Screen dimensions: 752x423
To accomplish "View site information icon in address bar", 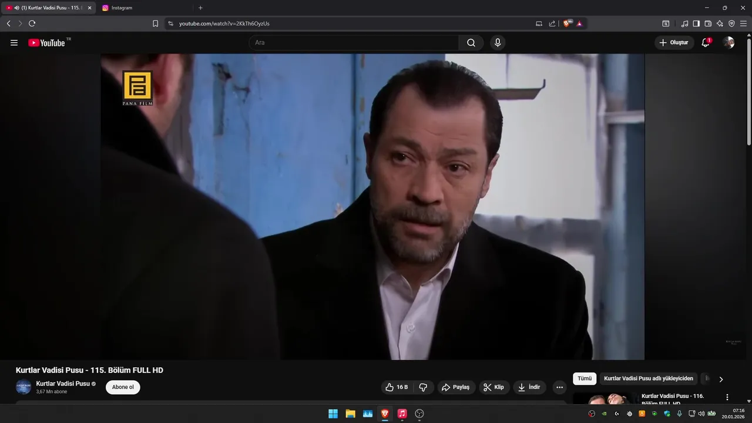I will [171, 23].
